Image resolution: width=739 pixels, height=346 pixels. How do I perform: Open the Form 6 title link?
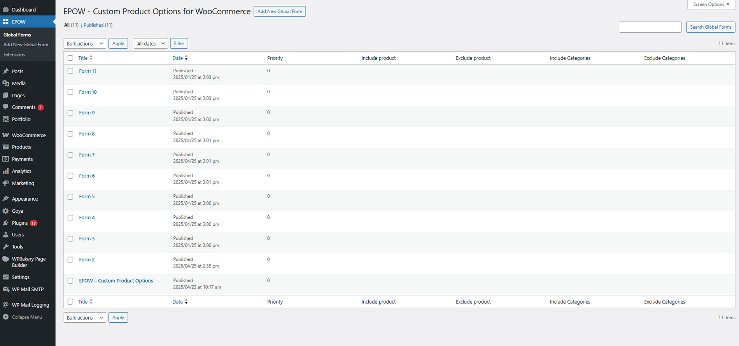point(87,176)
